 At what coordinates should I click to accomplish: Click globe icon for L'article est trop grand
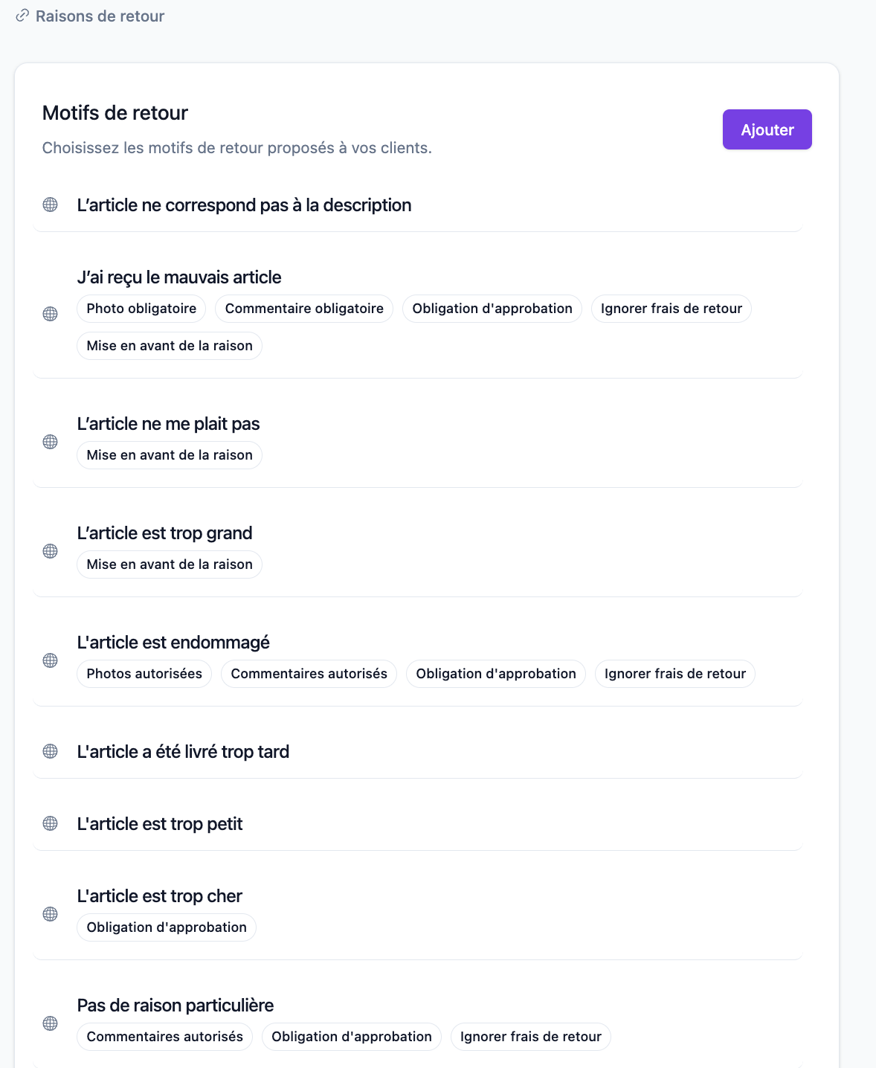(50, 551)
